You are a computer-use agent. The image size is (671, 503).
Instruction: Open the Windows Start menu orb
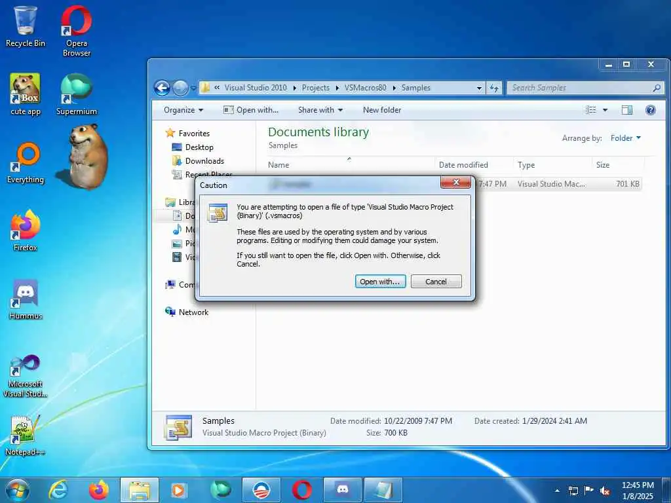click(18, 490)
